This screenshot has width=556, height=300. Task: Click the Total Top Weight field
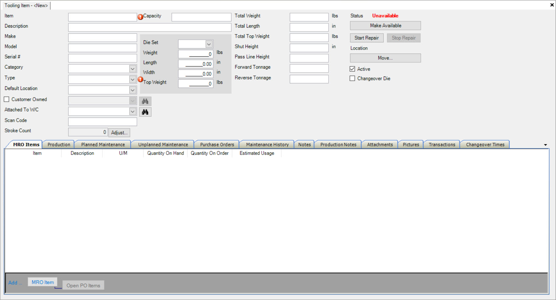click(x=309, y=38)
